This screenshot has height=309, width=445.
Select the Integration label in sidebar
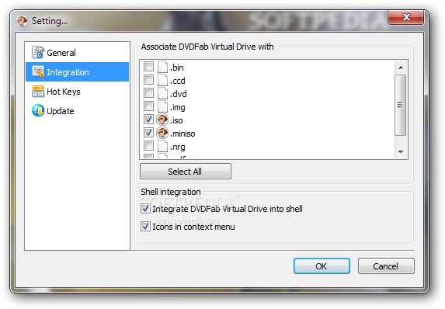click(x=68, y=72)
